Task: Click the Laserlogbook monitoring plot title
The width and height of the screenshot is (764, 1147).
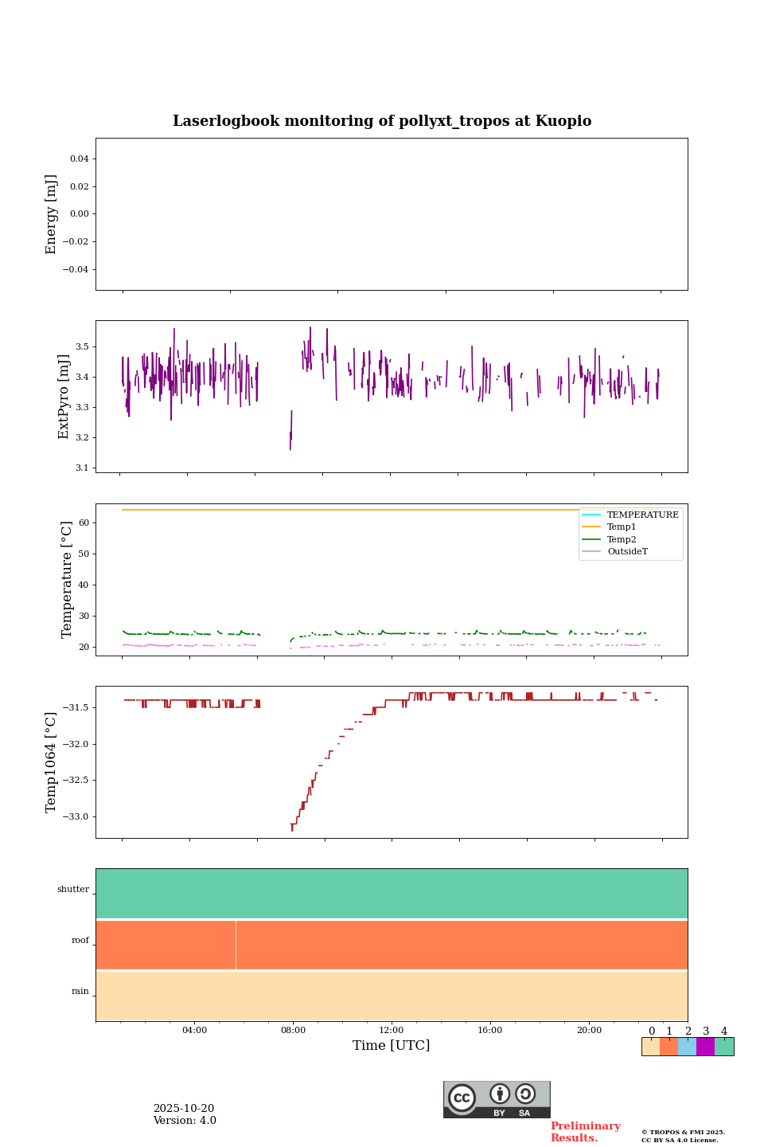Action: (x=382, y=121)
